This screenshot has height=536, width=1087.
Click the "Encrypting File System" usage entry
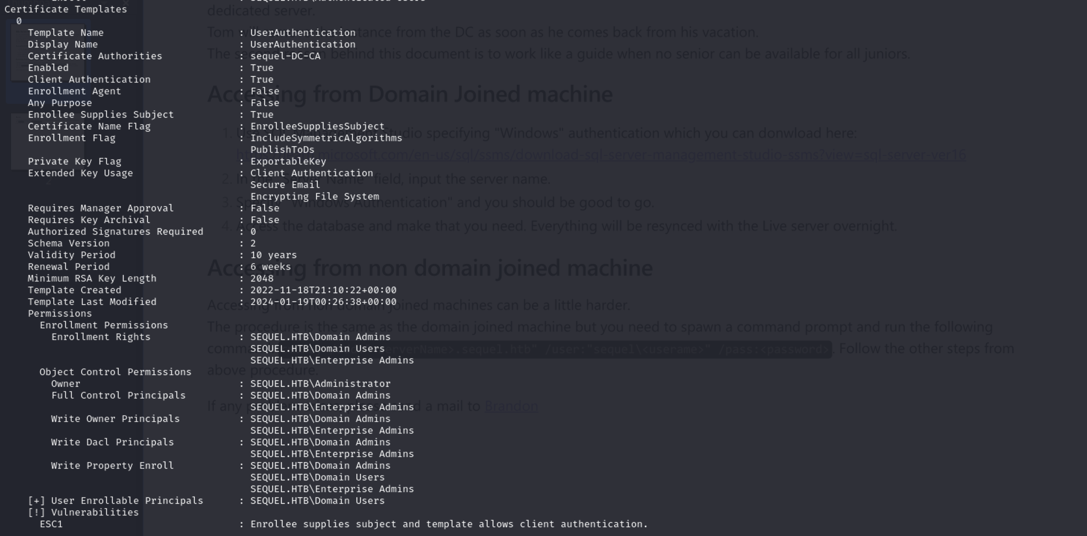[x=314, y=196]
